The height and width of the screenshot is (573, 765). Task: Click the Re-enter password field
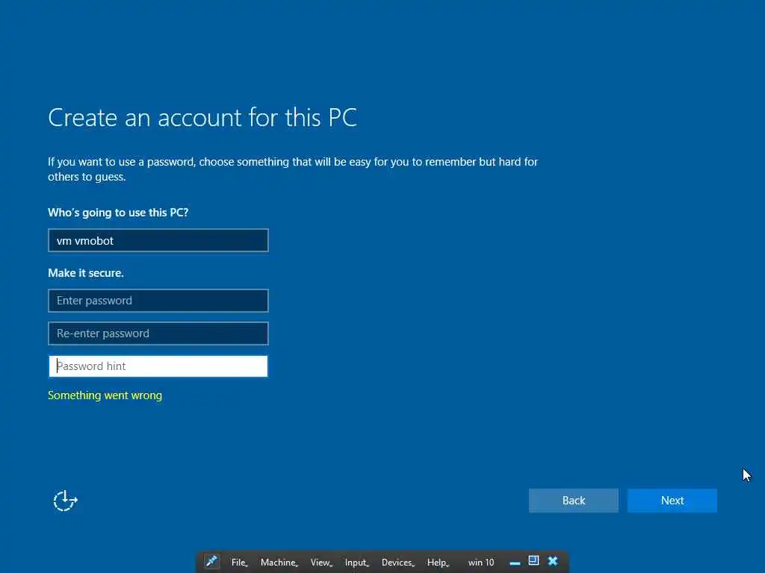click(x=158, y=334)
